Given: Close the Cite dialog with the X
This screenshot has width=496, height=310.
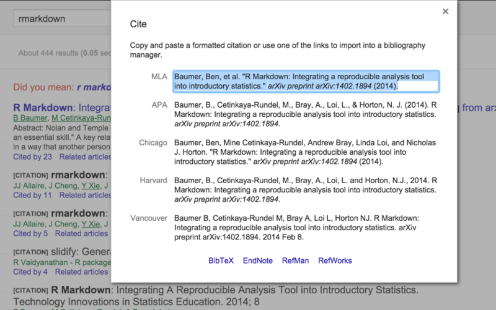Looking at the screenshot, I should coord(445,12).
